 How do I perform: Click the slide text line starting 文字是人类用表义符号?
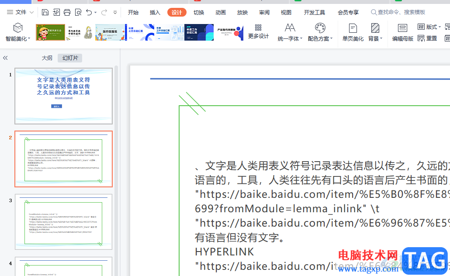(322, 166)
